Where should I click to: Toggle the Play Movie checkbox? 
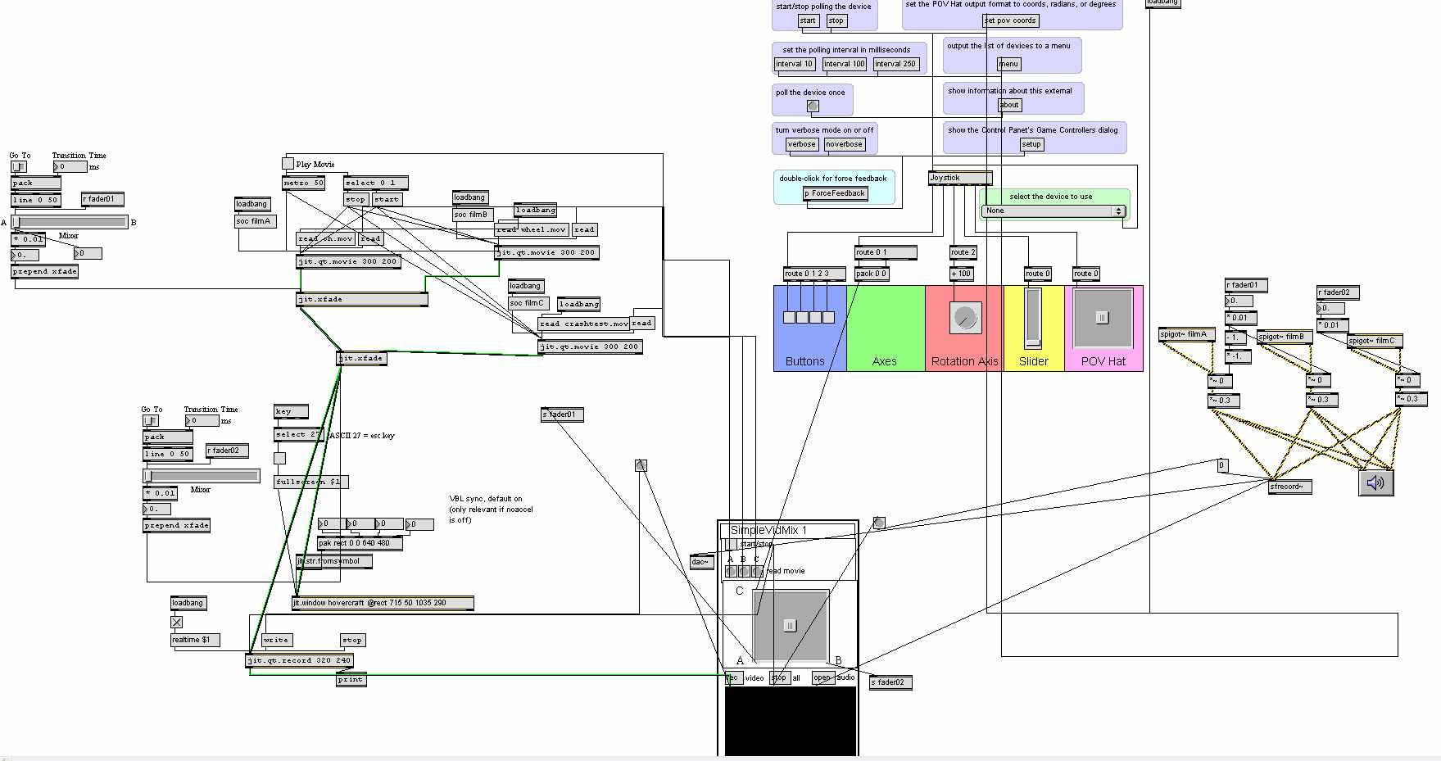coord(288,164)
